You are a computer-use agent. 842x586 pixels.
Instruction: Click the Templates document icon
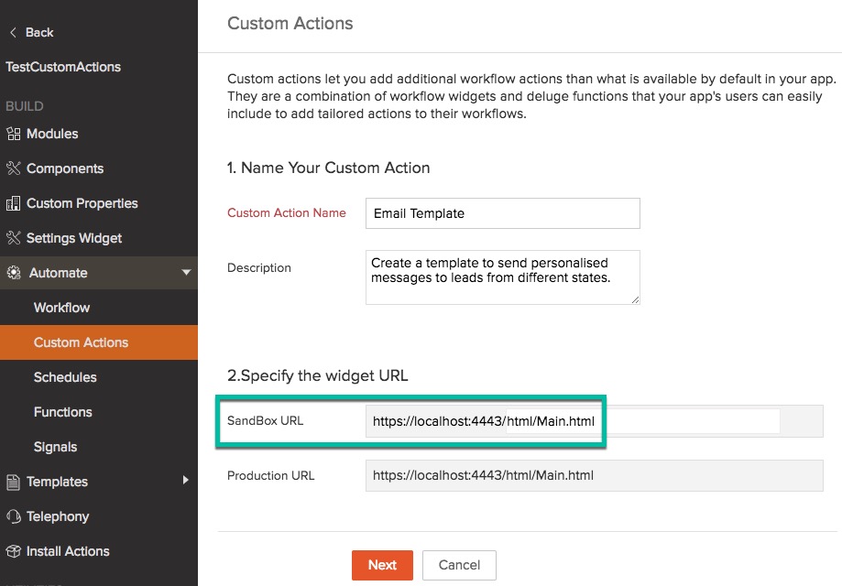[x=13, y=482]
